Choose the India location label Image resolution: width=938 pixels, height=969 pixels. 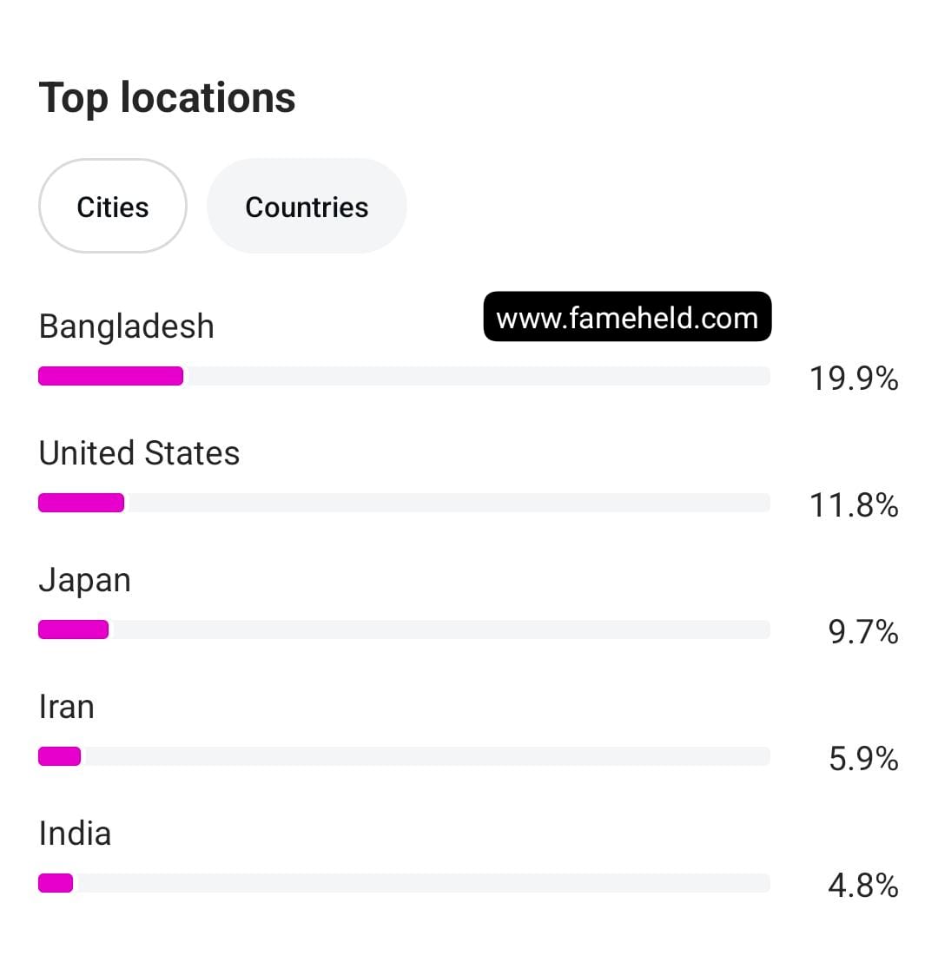(x=76, y=834)
